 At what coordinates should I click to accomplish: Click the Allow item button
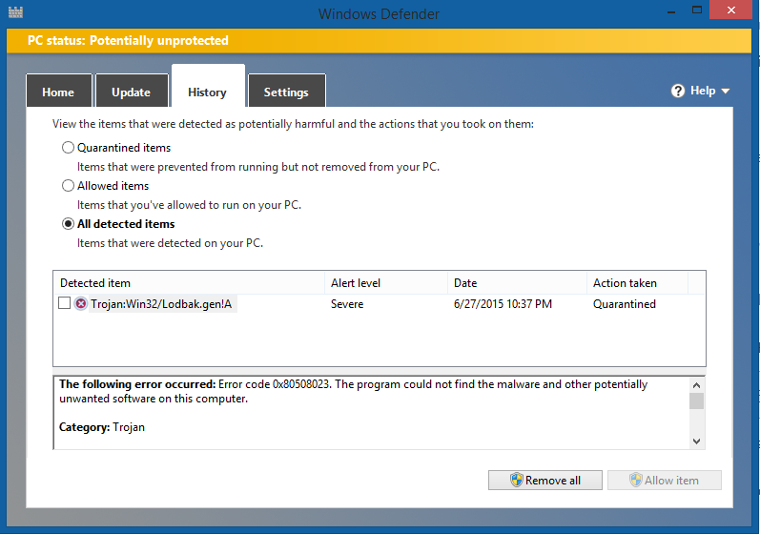665,481
